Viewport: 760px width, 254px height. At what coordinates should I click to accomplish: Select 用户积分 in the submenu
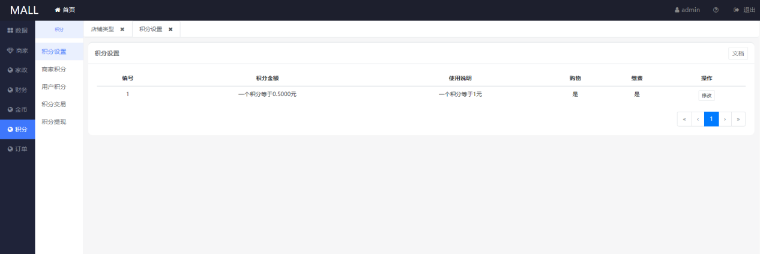tap(54, 86)
